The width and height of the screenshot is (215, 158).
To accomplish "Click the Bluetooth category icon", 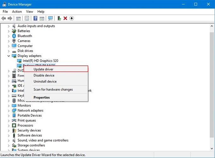I will point(14,36).
